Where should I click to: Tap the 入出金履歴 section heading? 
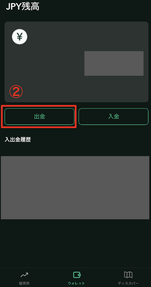pyautogui.click(x=18, y=140)
